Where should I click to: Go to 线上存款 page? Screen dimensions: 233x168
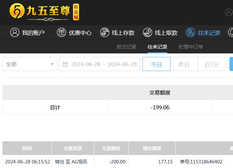(117, 33)
